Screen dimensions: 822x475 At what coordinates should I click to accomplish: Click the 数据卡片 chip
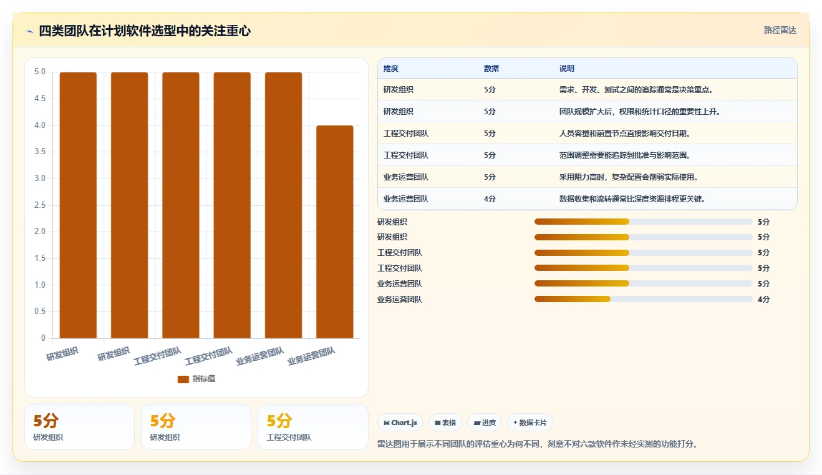tap(530, 423)
